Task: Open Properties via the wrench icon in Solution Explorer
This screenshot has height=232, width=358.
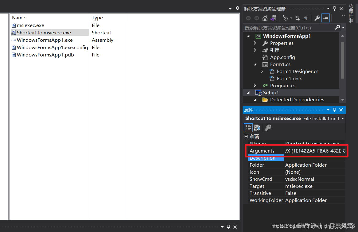Action: click(x=317, y=18)
